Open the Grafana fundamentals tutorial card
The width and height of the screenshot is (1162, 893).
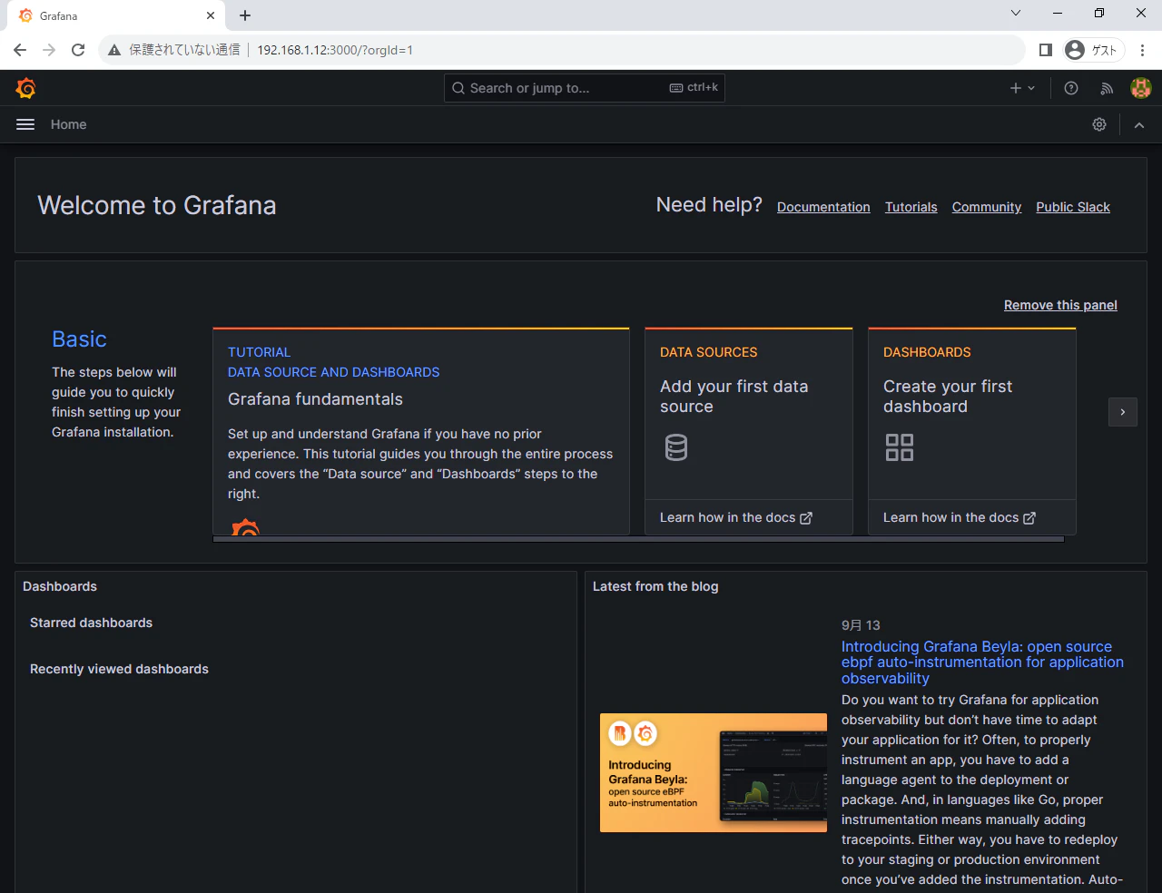(x=421, y=431)
